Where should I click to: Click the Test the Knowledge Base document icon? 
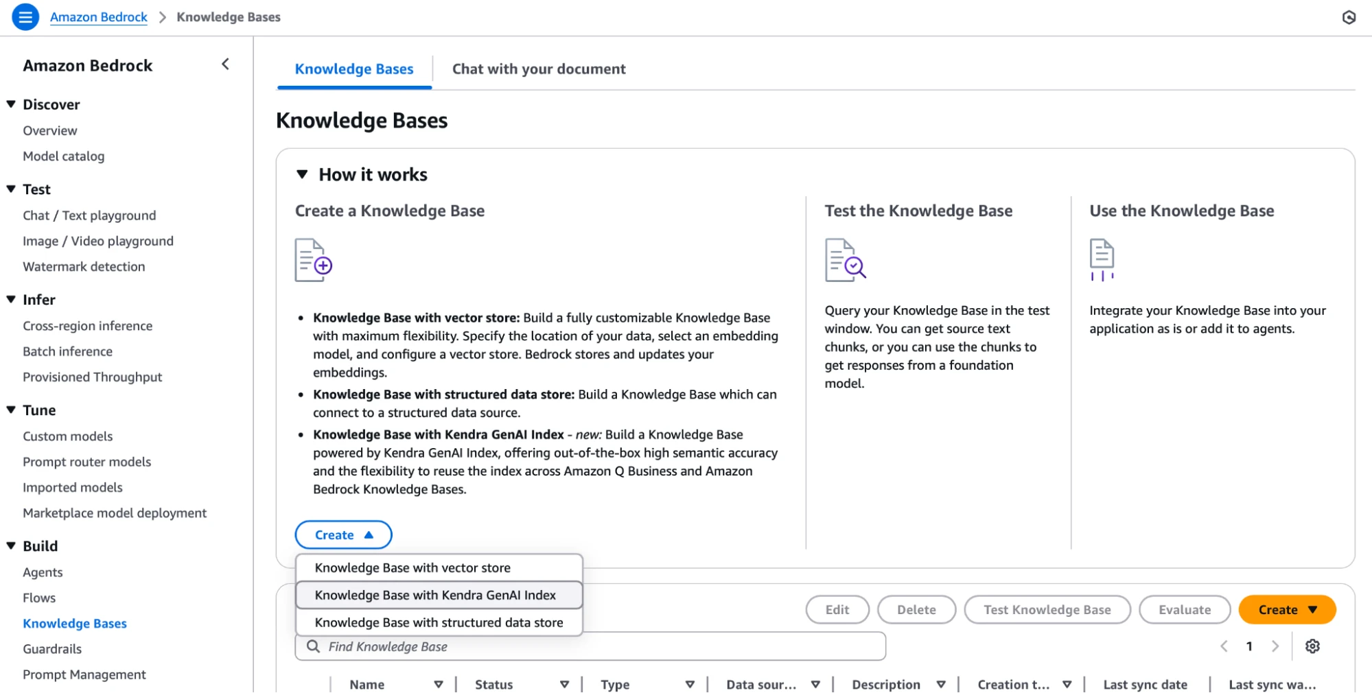(845, 260)
